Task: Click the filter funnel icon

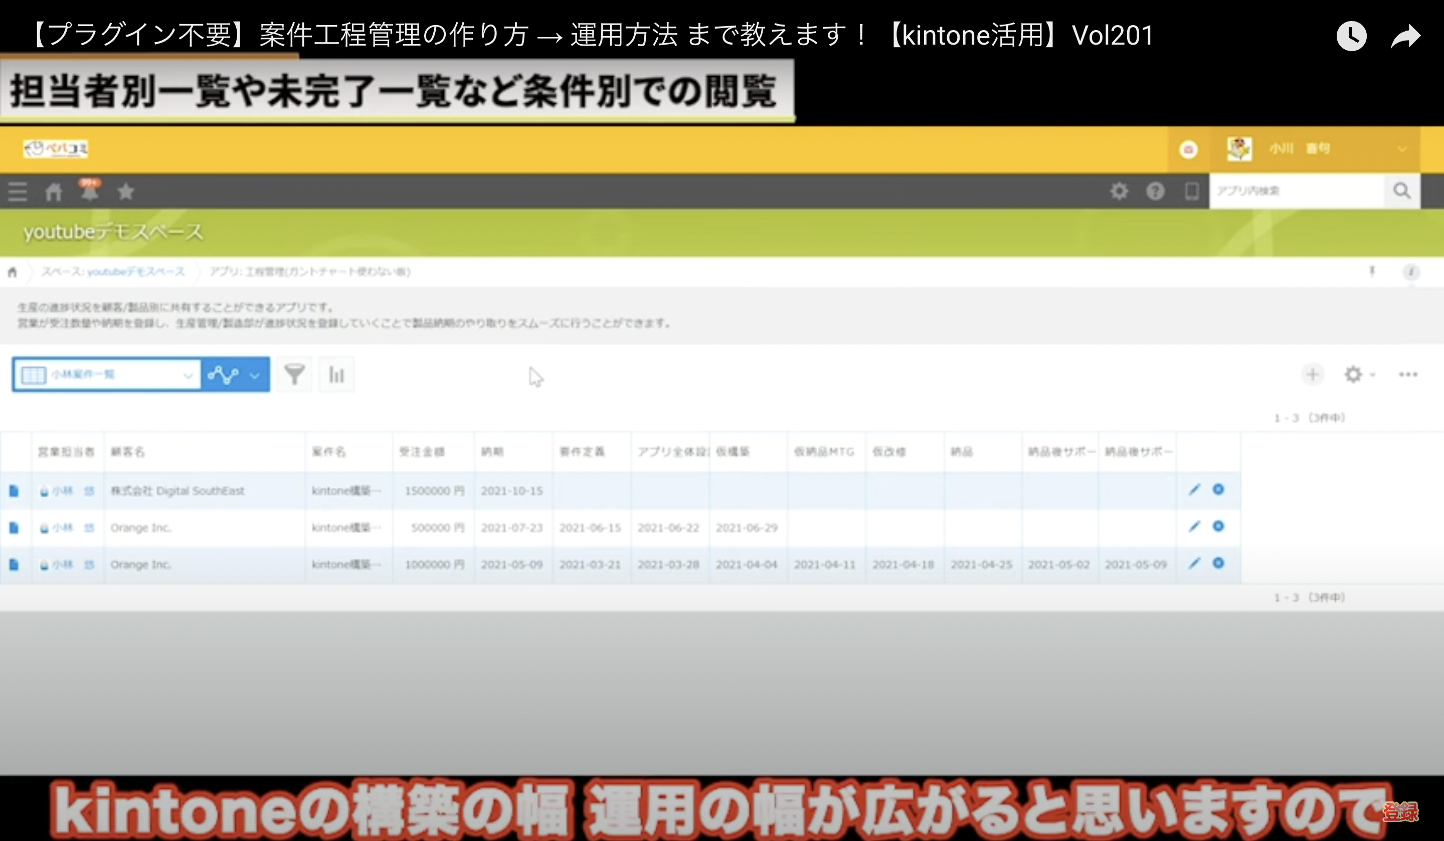Action: pyautogui.click(x=294, y=375)
